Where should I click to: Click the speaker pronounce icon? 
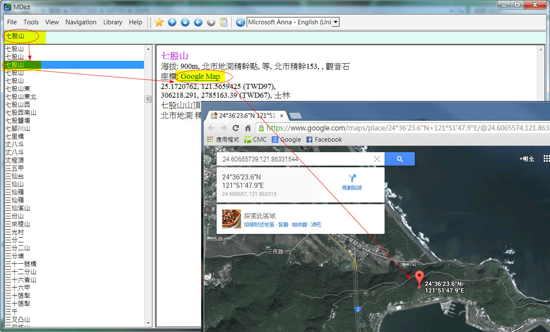240,22
